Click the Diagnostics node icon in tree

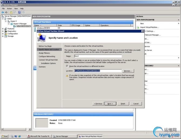click(6, 31)
